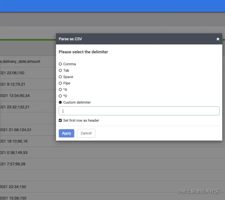This screenshot has height=200, width=225.
Task: Click the row containing '0:38;149,53'
Action: coord(113,152)
